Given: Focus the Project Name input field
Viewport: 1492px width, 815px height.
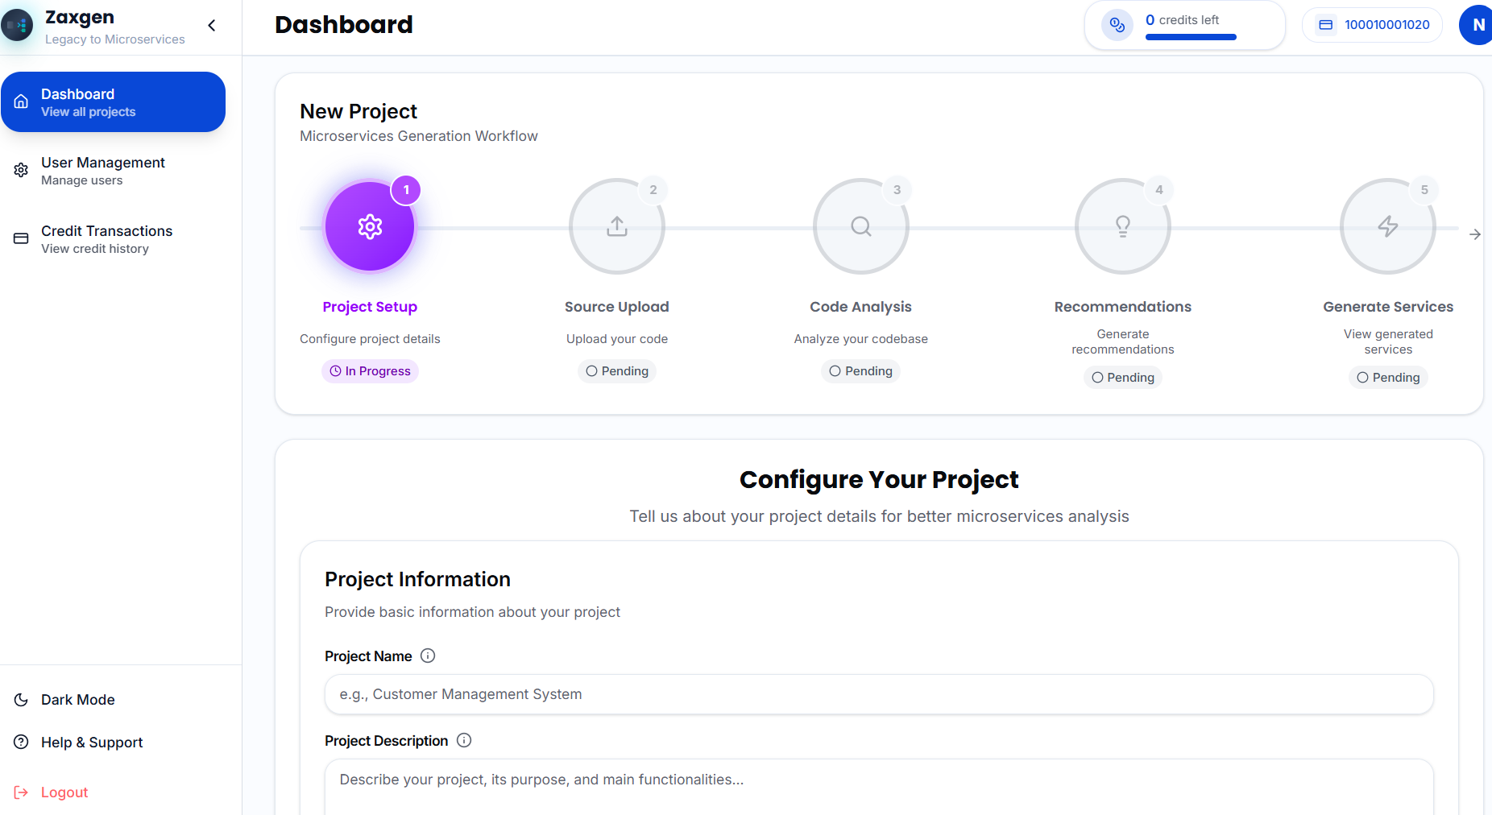Looking at the screenshot, I should click(x=879, y=694).
